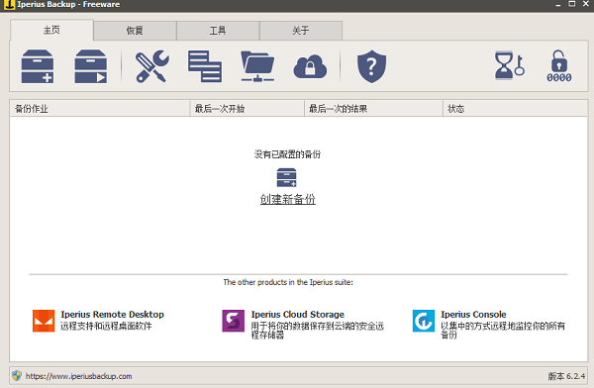Click the 版本 6.2.4 version label
This screenshot has width=594, height=388.
[566, 376]
